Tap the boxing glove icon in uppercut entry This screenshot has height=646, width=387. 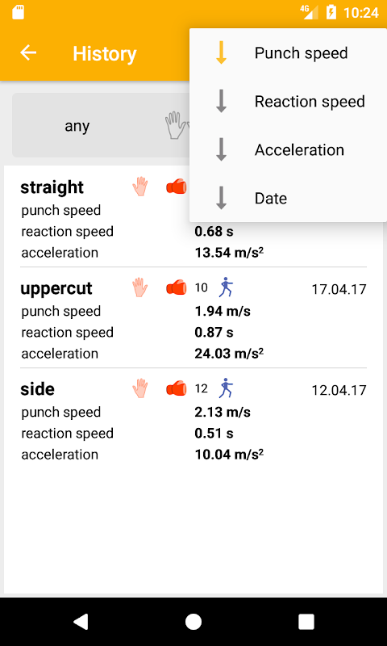point(176,287)
